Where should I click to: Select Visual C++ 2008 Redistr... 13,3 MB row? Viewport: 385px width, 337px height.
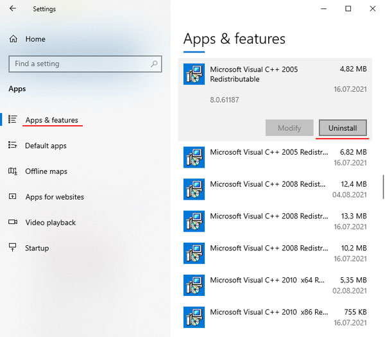tap(275, 221)
